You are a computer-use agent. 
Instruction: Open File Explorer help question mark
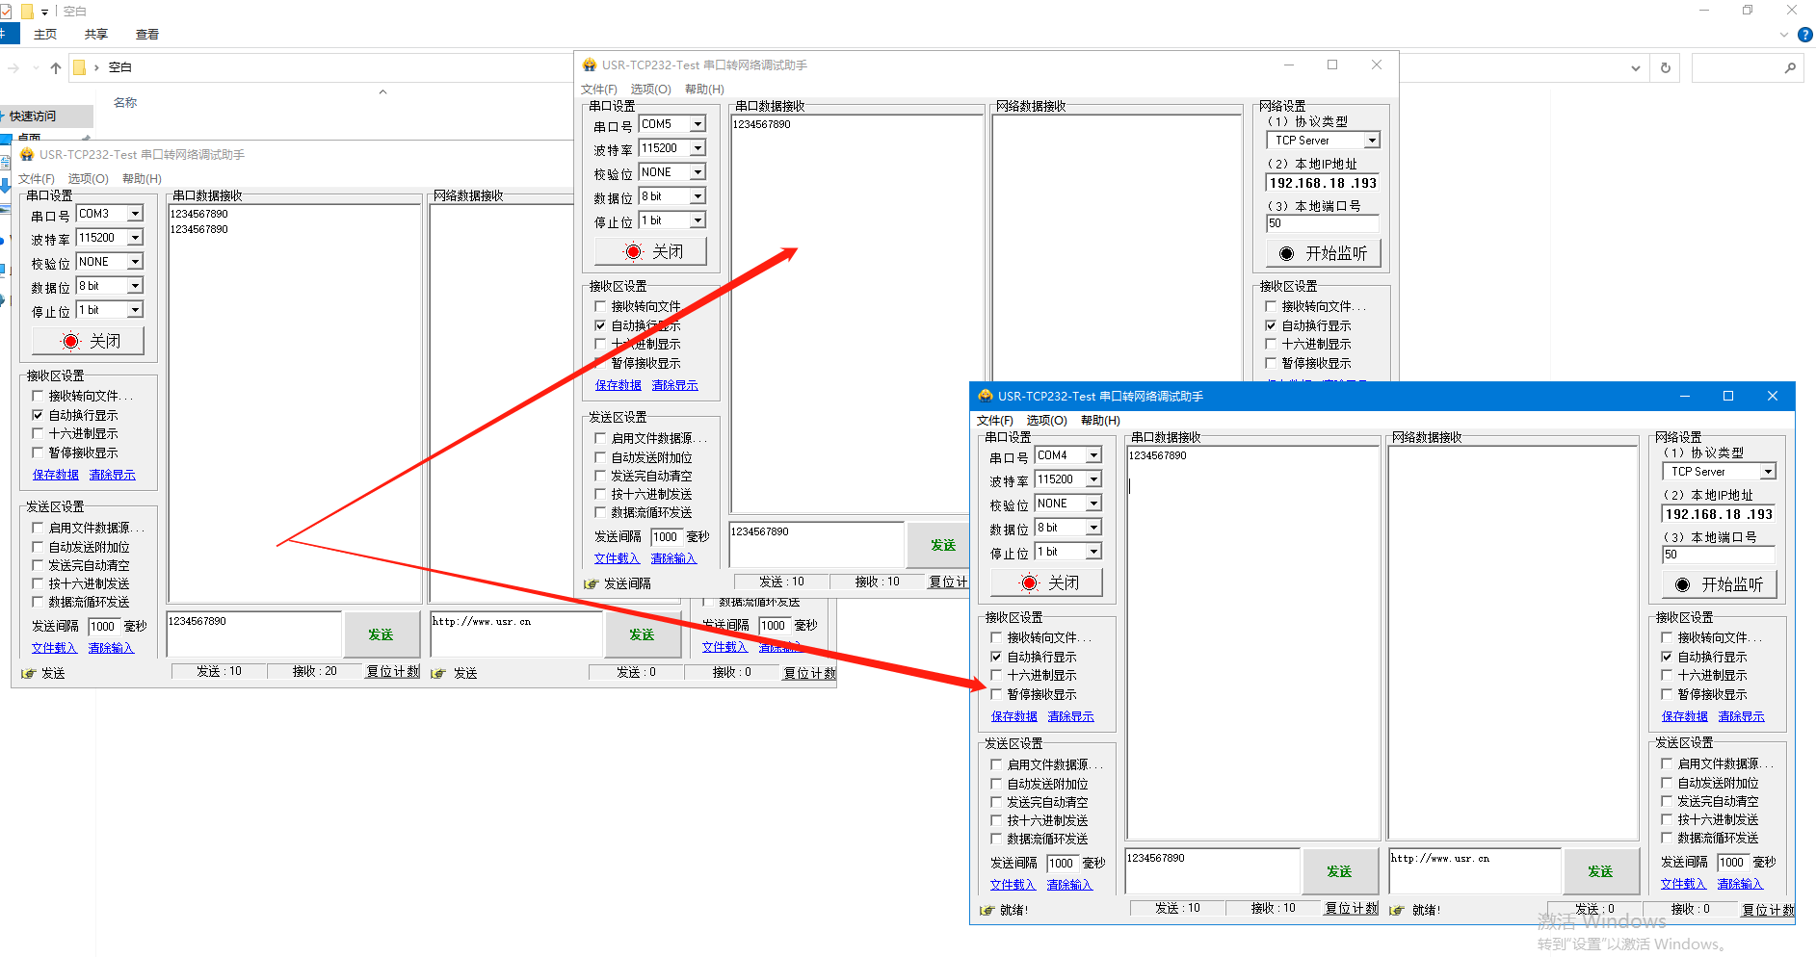click(x=1804, y=35)
